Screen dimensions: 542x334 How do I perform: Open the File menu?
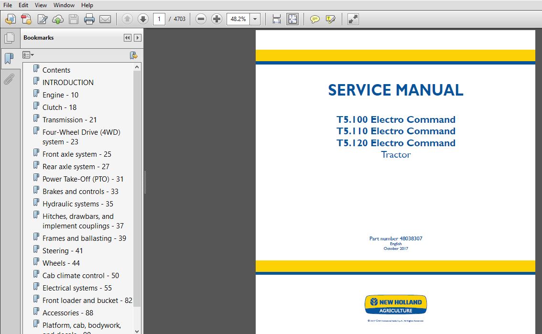8,5
